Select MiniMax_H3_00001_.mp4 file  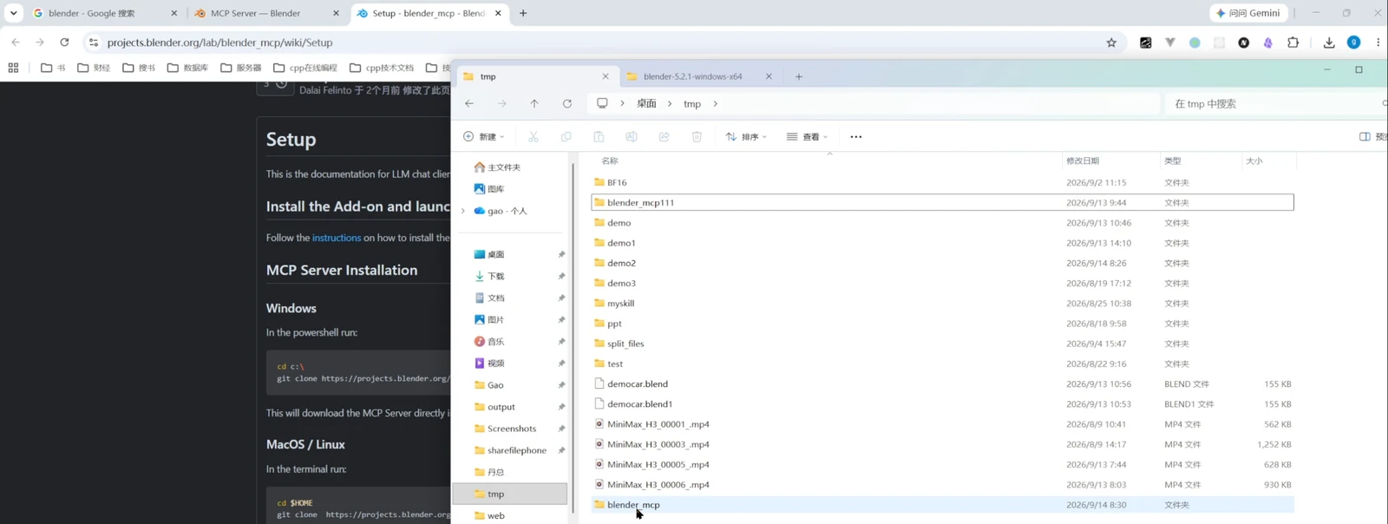coord(942,424)
